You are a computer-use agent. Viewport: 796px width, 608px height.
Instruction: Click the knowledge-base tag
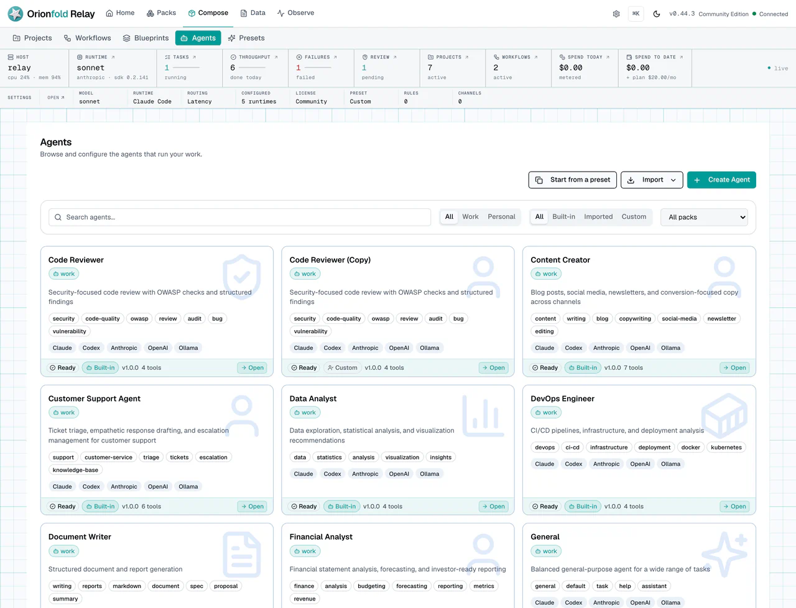[75, 470]
